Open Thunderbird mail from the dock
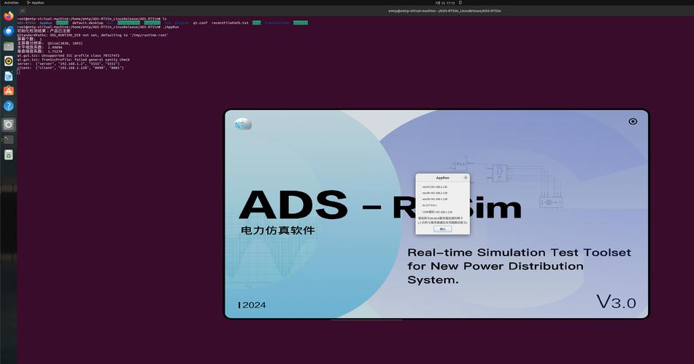This screenshot has width=694, height=364. [9, 31]
